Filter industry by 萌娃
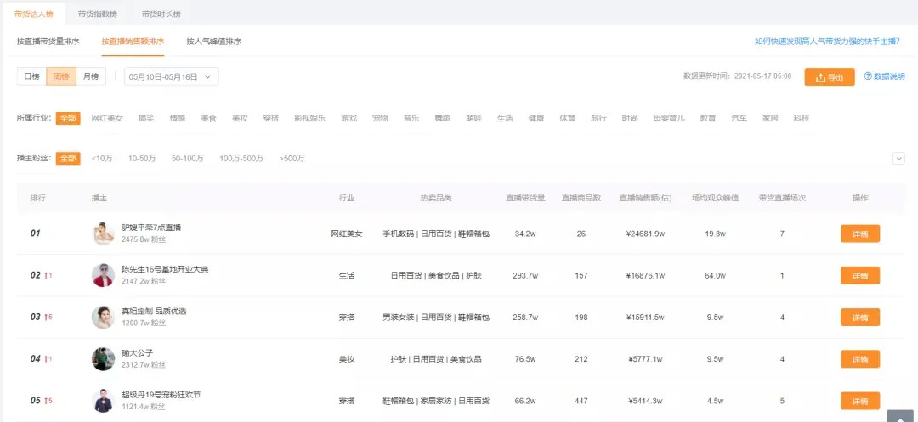 473,118
